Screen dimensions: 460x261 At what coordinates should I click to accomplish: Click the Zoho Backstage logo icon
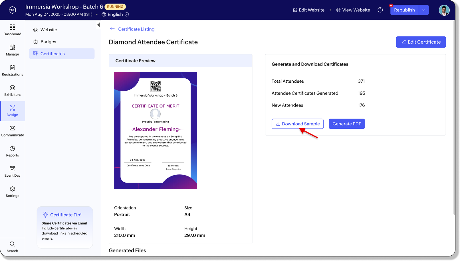point(12,10)
